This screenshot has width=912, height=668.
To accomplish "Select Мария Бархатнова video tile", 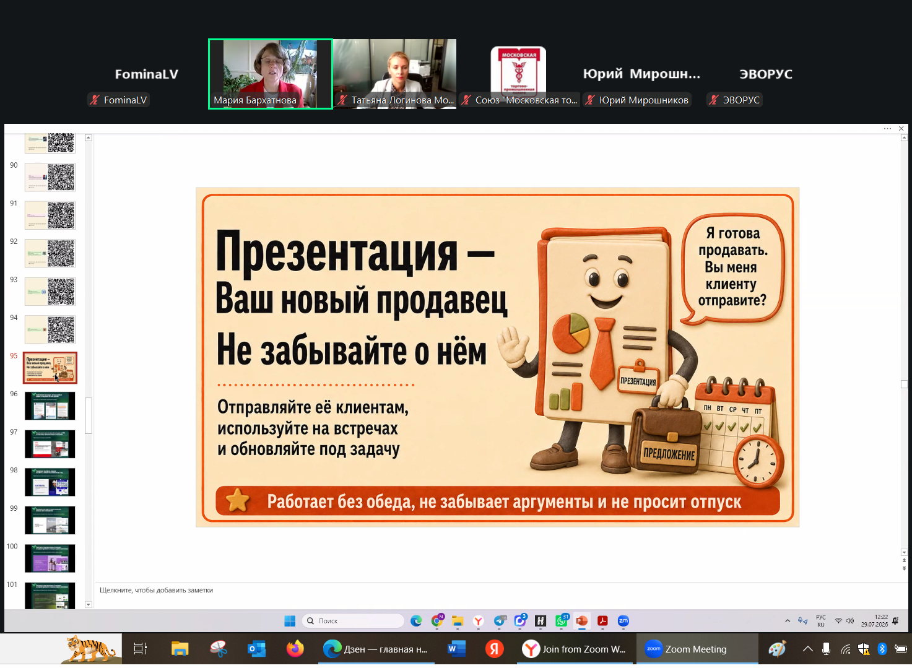I will [271, 74].
